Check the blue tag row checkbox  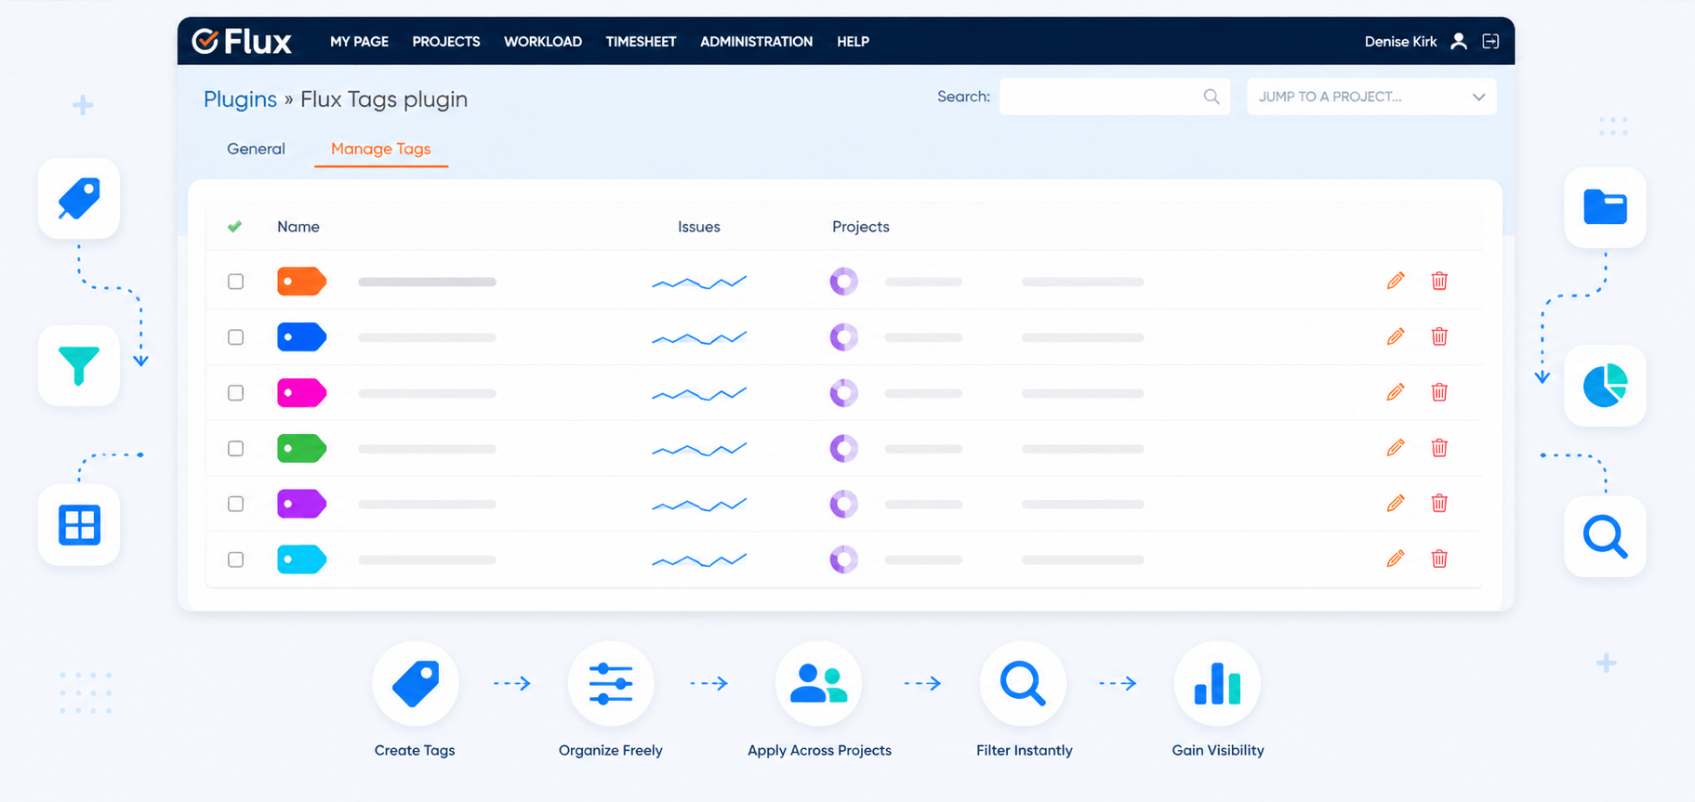(x=236, y=337)
